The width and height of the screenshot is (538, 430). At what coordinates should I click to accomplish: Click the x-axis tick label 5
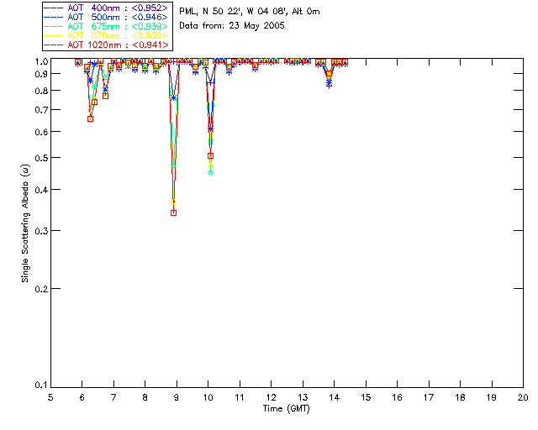(x=50, y=397)
